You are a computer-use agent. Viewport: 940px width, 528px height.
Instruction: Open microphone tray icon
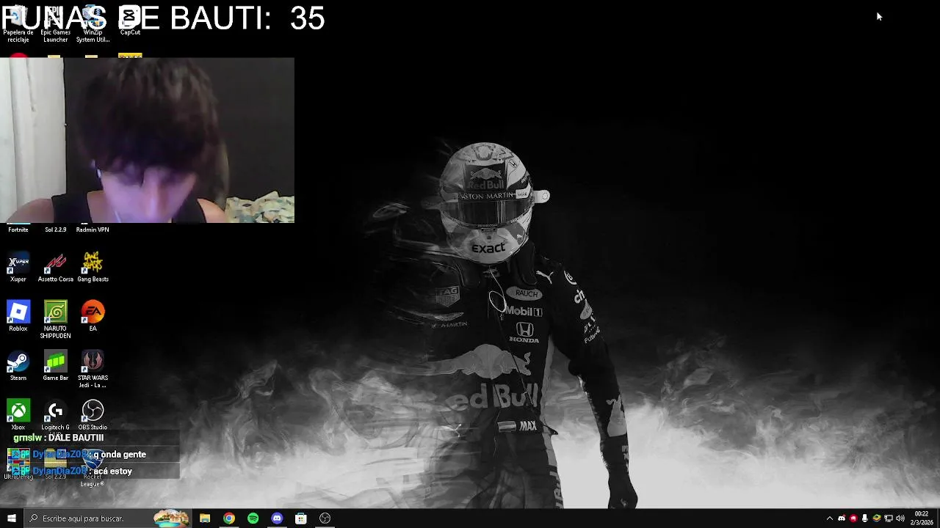pyautogui.click(x=865, y=518)
